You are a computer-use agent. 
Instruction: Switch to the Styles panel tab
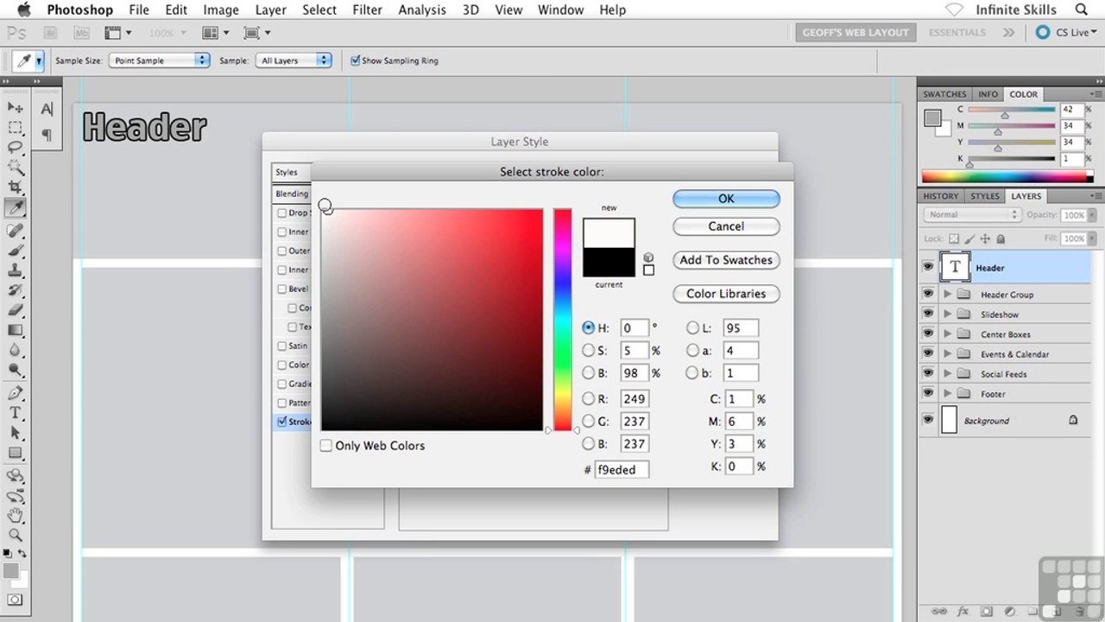[x=984, y=196]
